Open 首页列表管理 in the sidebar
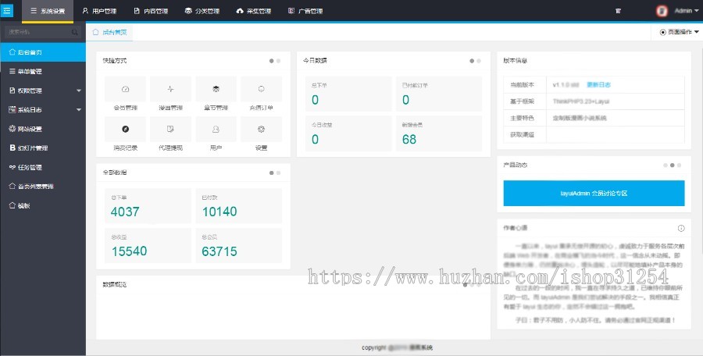 point(43,186)
